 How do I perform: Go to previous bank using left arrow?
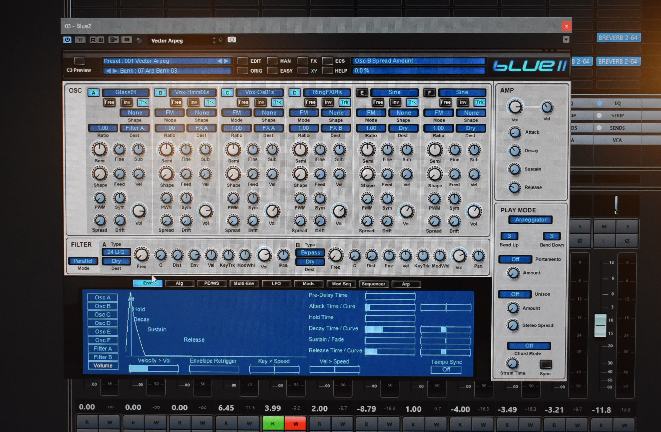[108, 71]
